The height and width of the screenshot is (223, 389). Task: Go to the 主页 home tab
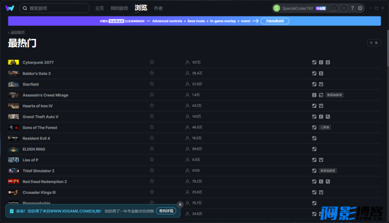click(99, 8)
